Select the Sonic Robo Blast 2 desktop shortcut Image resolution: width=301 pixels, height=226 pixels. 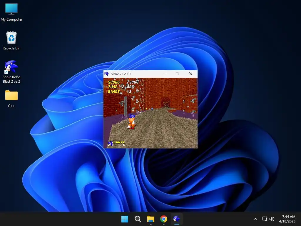(x=11, y=72)
